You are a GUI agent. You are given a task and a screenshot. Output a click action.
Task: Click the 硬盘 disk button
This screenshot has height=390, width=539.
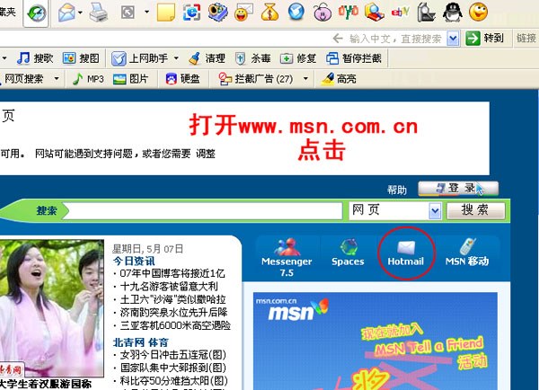(x=183, y=79)
